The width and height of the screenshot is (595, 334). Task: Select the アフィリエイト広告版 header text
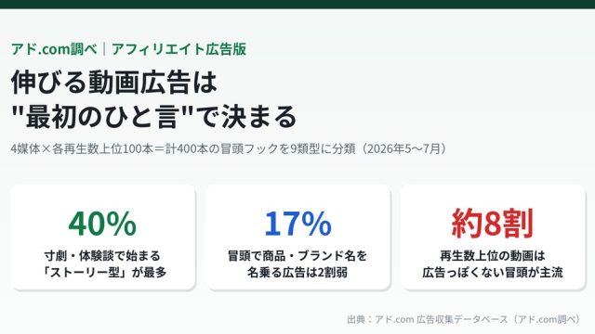pyautogui.click(x=178, y=49)
